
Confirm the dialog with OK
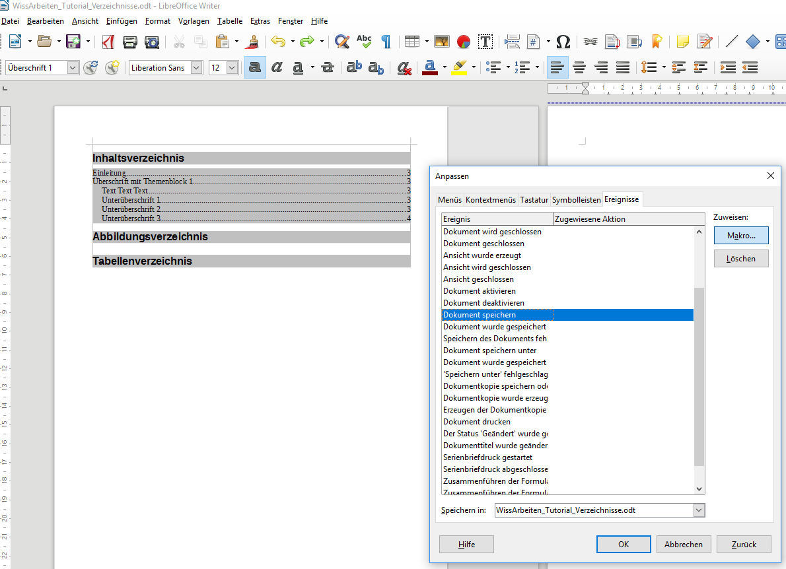click(624, 545)
